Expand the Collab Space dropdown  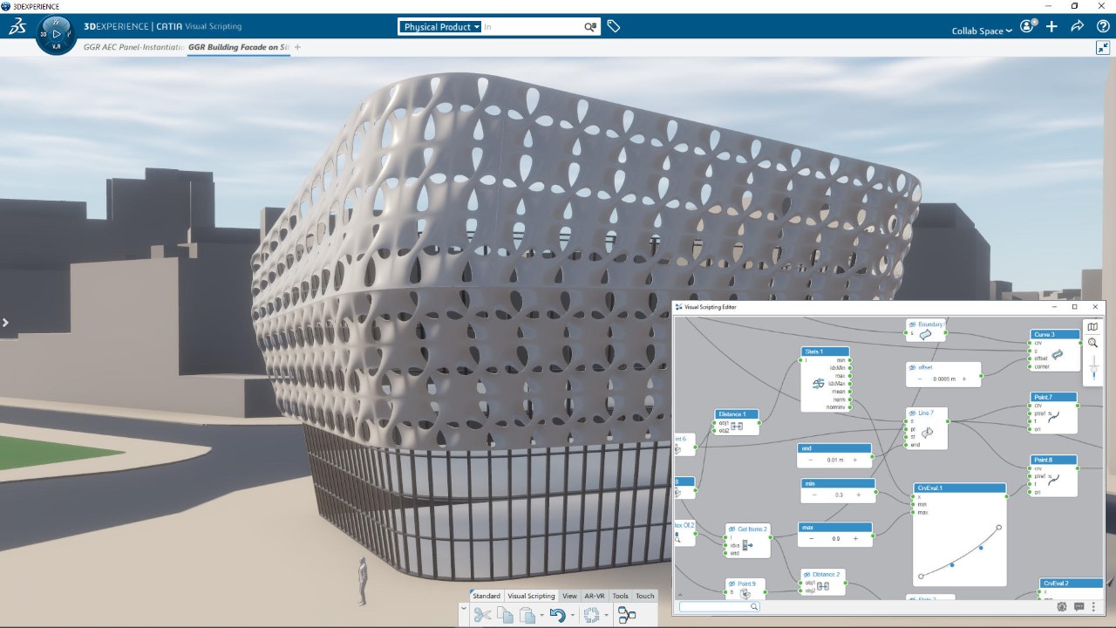[x=982, y=31]
